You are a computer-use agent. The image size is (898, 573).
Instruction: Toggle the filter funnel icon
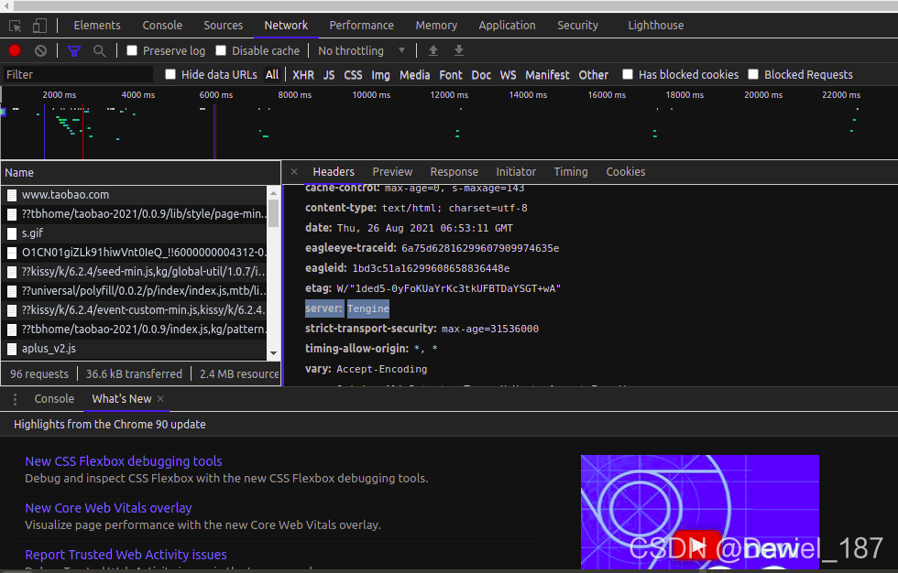pyautogui.click(x=74, y=51)
